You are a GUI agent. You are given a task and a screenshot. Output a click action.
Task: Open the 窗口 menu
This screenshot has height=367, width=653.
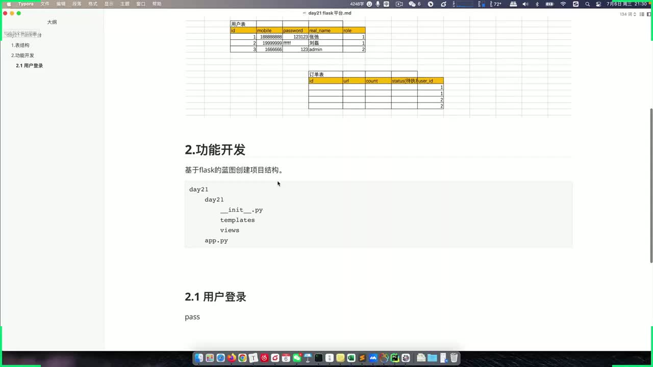coord(141,4)
